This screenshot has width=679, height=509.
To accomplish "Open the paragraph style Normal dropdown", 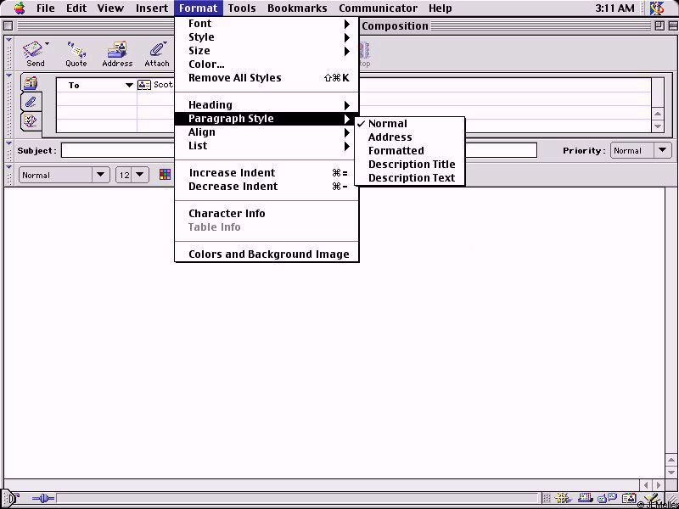I will tap(65, 175).
